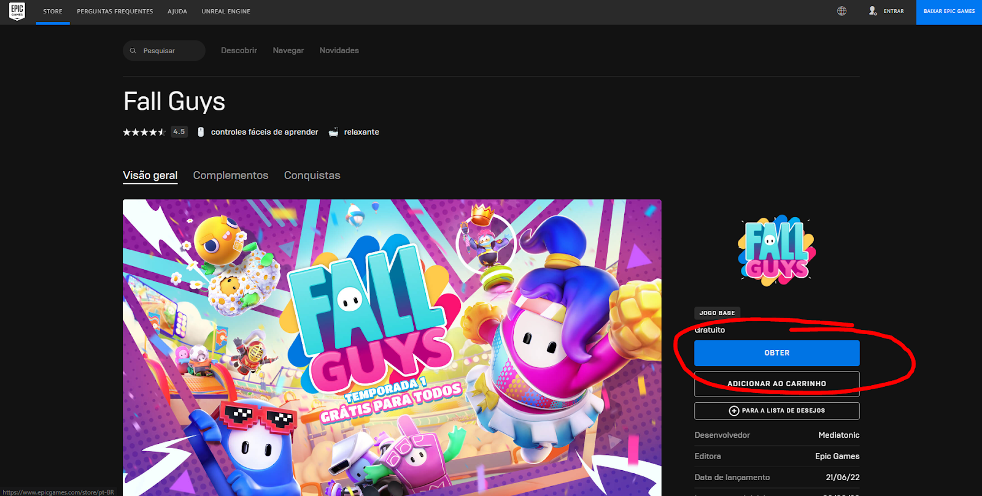Open the Descobrir link

point(239,51)
